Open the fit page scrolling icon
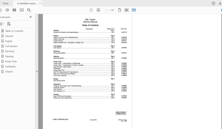The image size is (222, 129). tap(126, 10)
